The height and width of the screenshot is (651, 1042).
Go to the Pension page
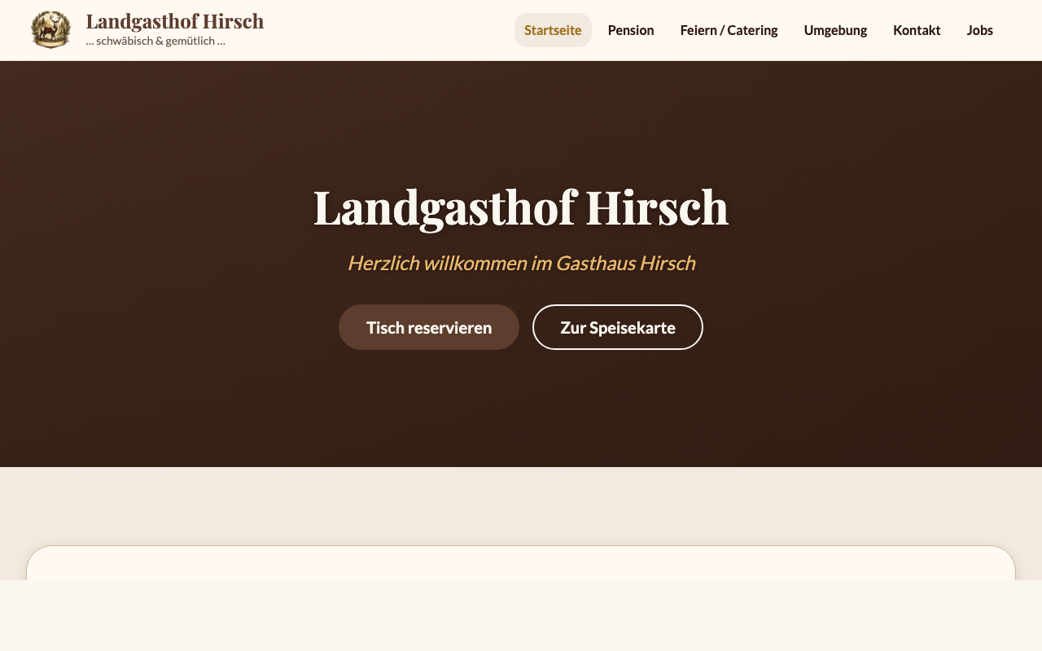[x=631, y=30]
